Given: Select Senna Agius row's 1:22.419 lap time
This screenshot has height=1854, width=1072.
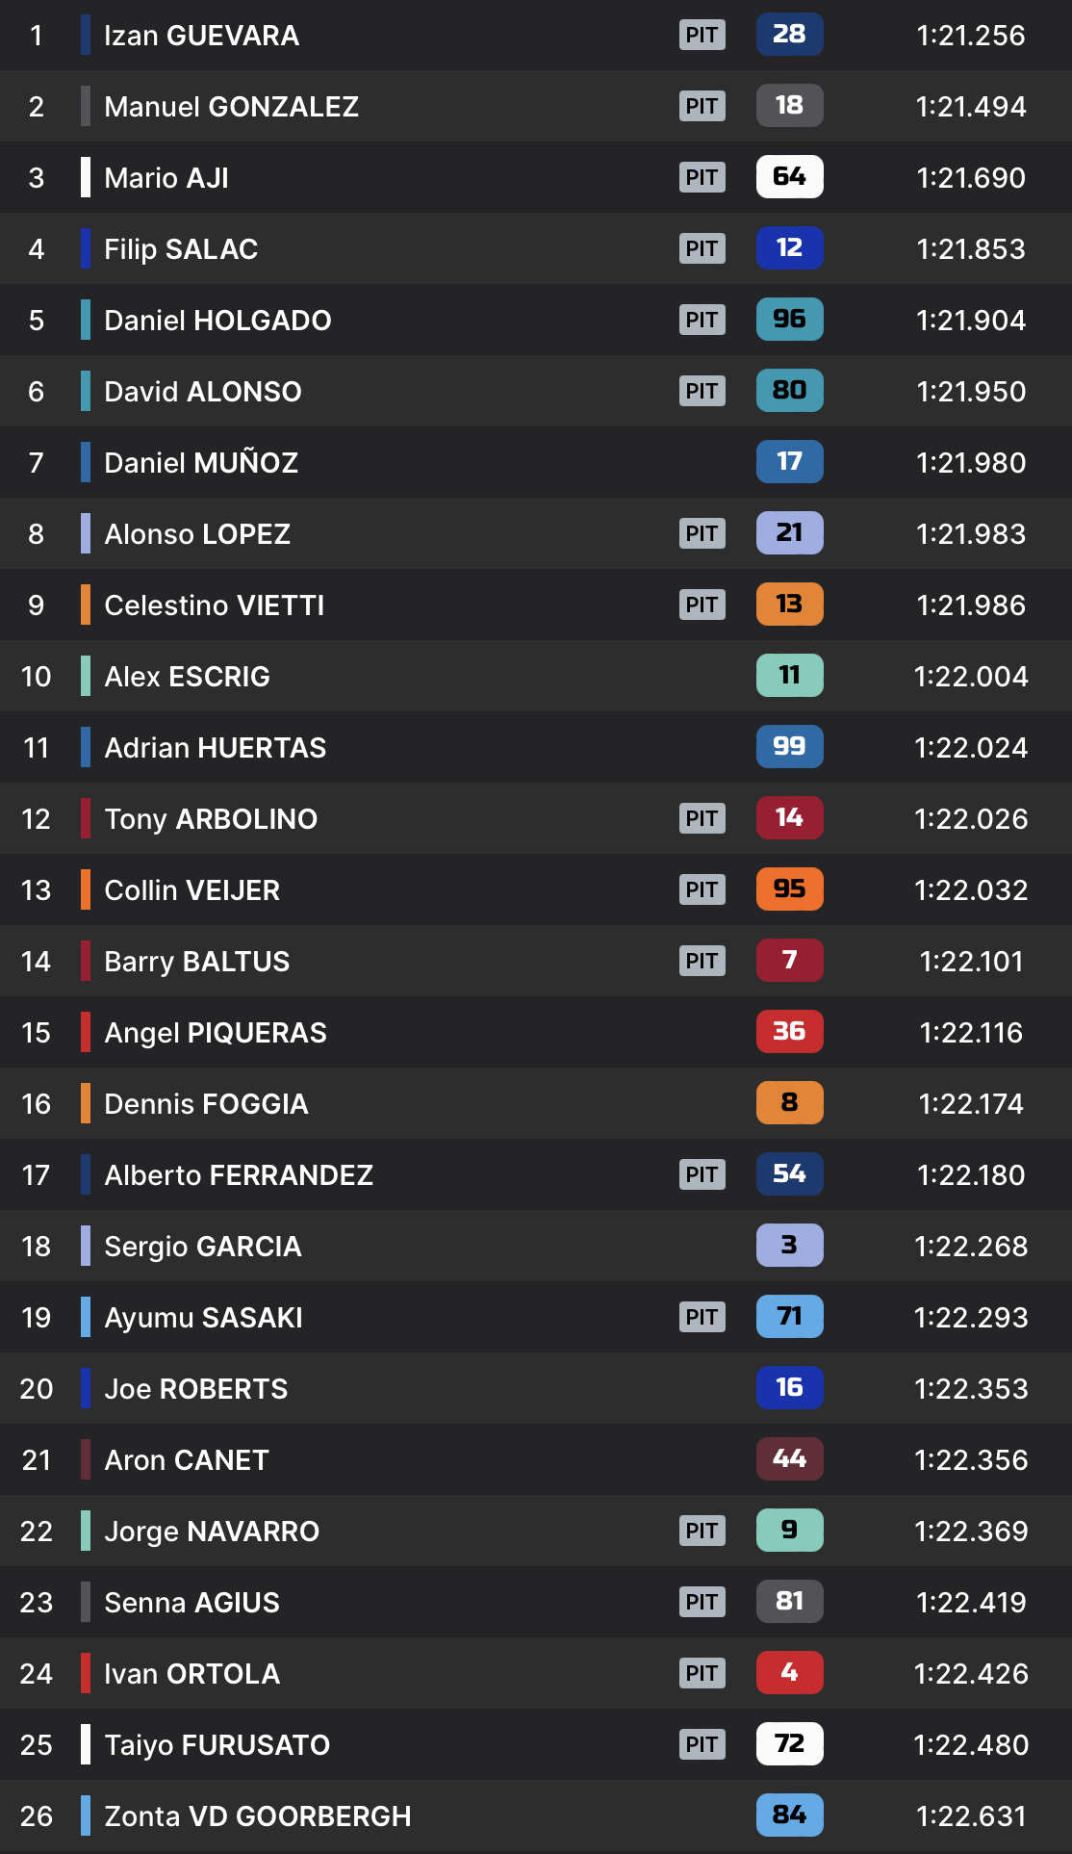Looking at the screenshot, I should point(971,1603).
